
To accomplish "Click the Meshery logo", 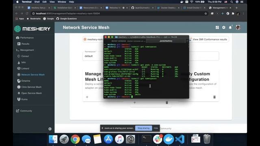I will click(32, 29).
